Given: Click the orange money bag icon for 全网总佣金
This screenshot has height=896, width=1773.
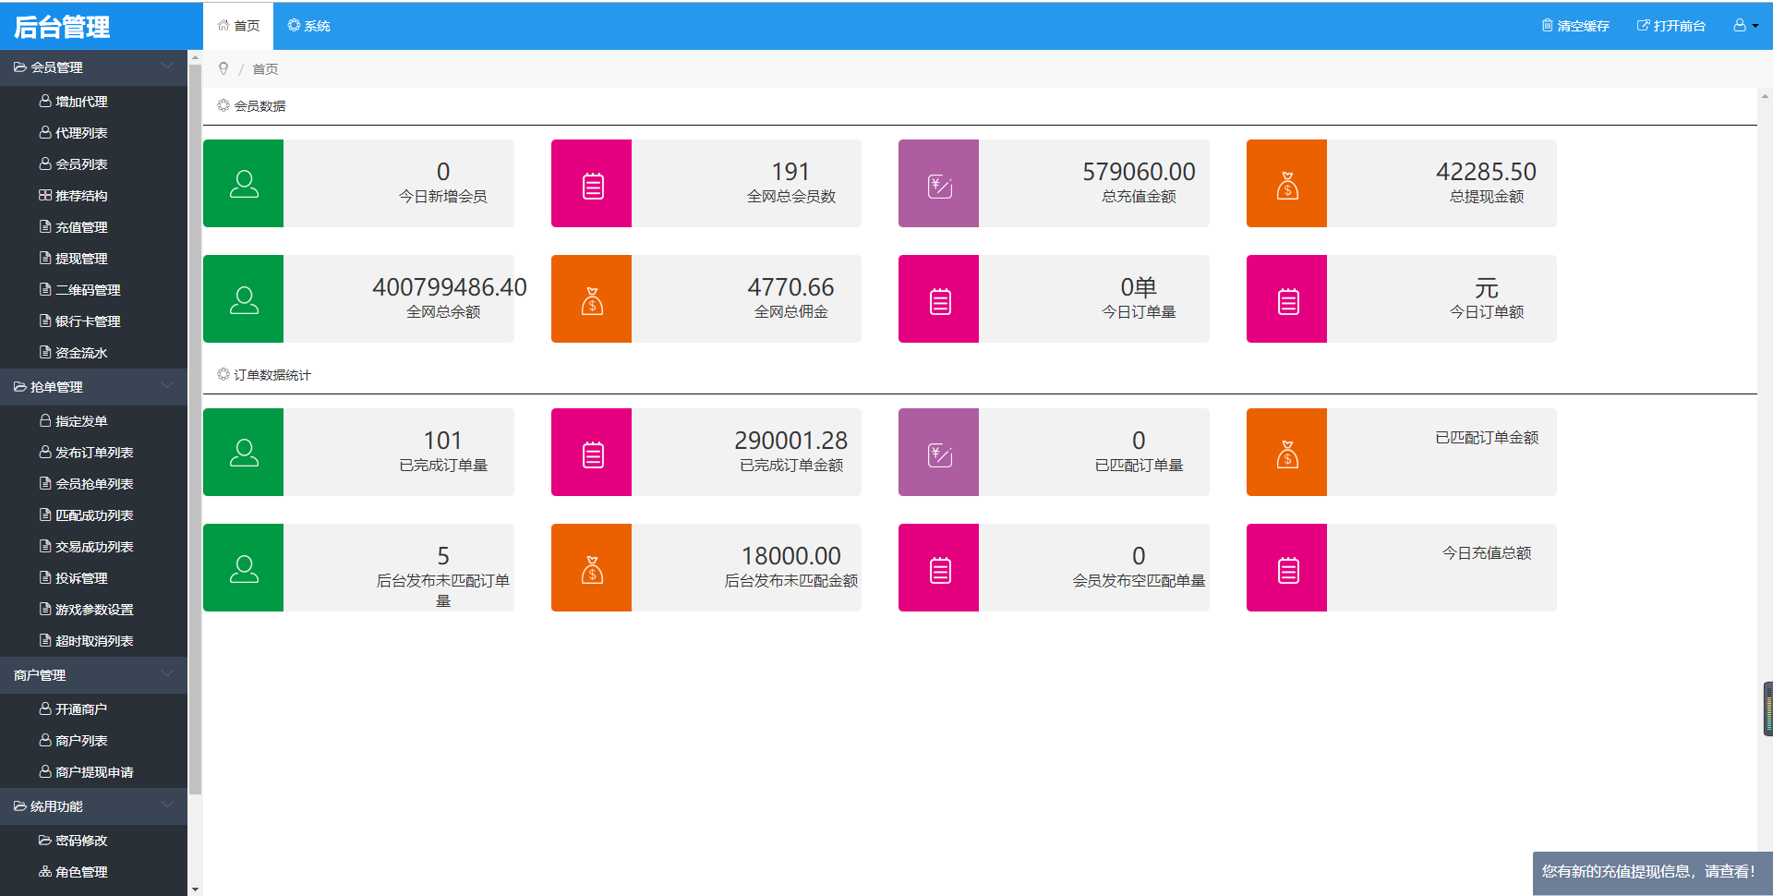Looking at the screenshot, I should 592,299.
